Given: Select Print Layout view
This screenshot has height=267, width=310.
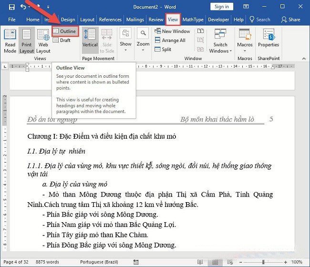Looking at the screenshot, I should coord(27,41).
